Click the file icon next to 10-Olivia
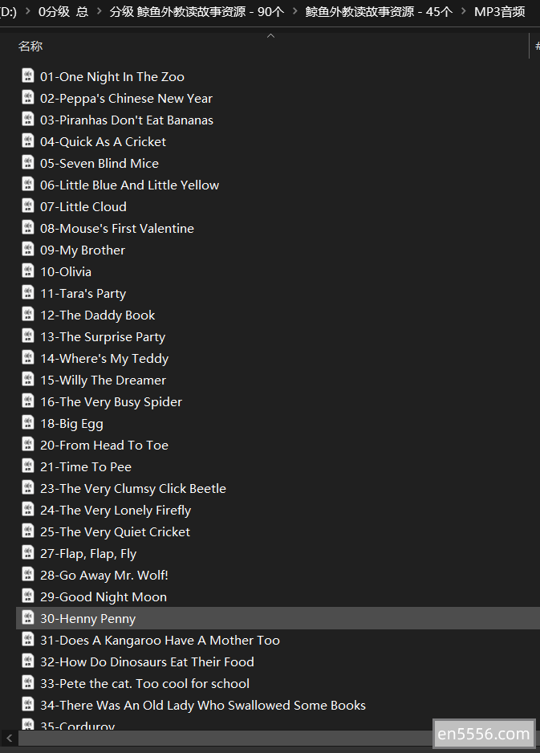Image resolution: width=540 pixels, height=753 pixels. point(28,271)
